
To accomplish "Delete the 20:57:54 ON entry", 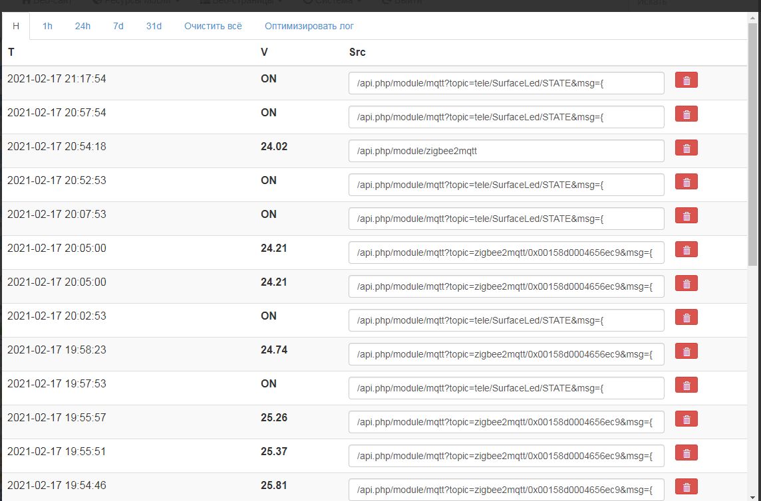I will 686,114.
